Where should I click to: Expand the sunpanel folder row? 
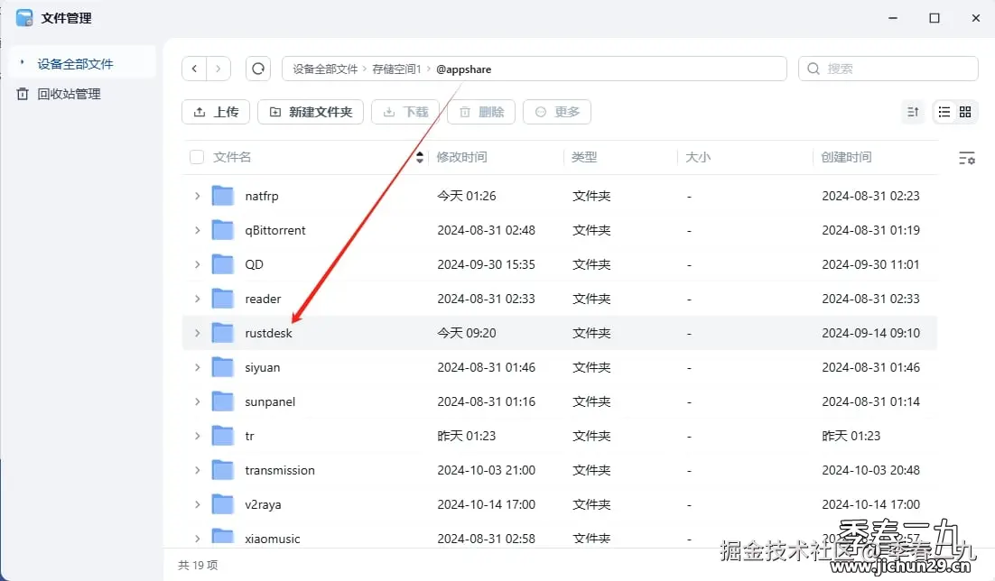click(x=198, y=401)
